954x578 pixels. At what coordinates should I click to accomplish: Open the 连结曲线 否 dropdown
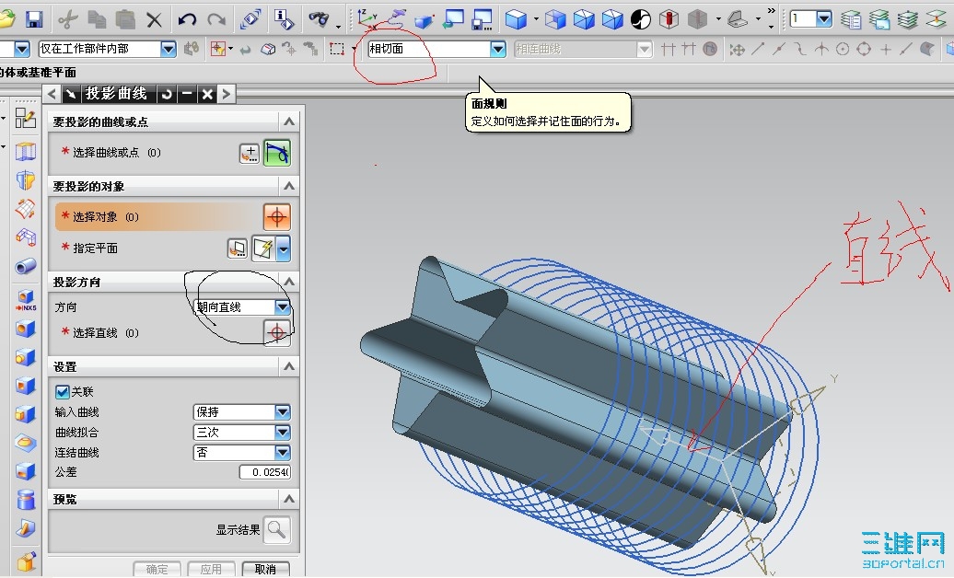coord(283,452)
